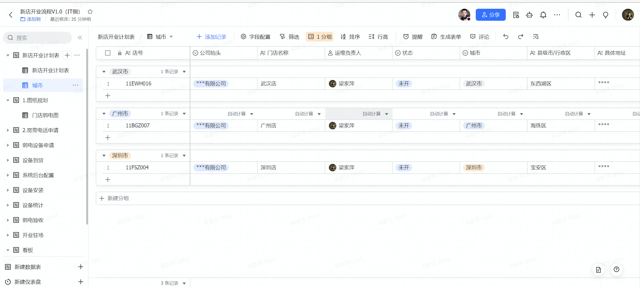Click 新建数据表 to create a table
Screen dimensions: 640x287
click(x=28, y=267)
